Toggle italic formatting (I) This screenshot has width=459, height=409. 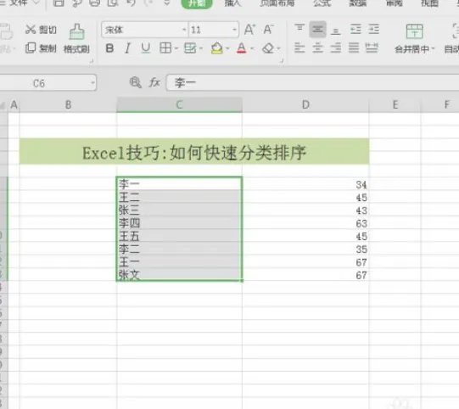pyautogui.click(x=127, y=48)
